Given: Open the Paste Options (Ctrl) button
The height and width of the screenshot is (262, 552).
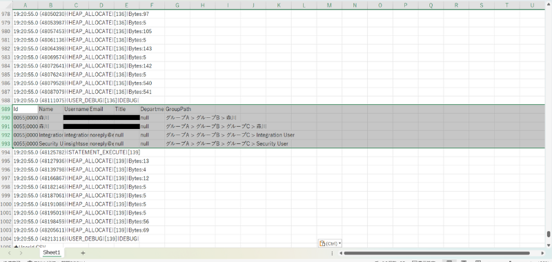Looking at the screenshot, I should (x=330, y=243).
